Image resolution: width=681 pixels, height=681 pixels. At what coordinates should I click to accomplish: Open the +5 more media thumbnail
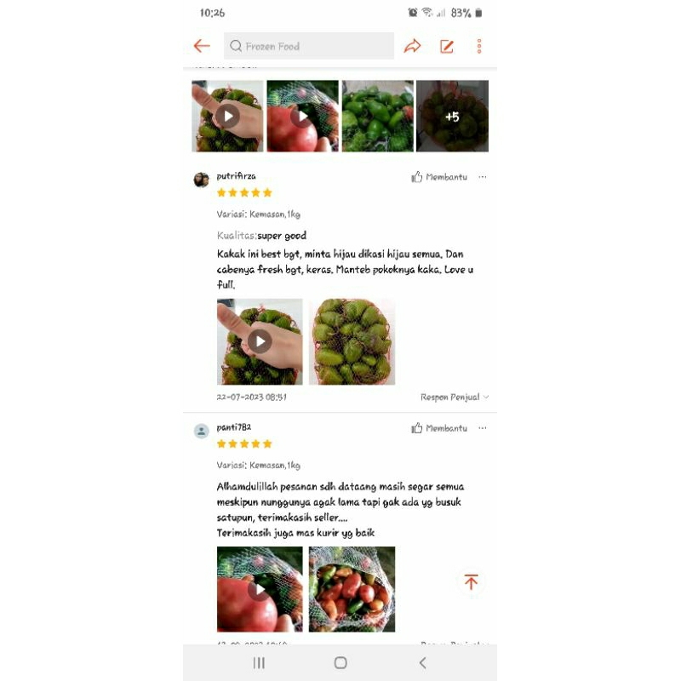pos(452,116)
